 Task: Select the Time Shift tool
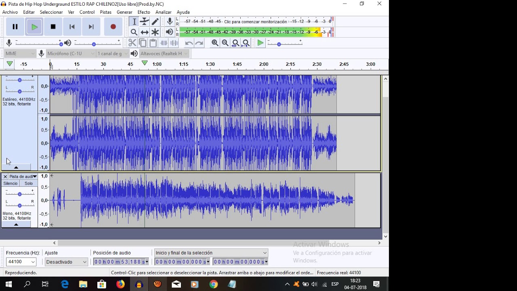pyautogui.click(x=145, y=32)
